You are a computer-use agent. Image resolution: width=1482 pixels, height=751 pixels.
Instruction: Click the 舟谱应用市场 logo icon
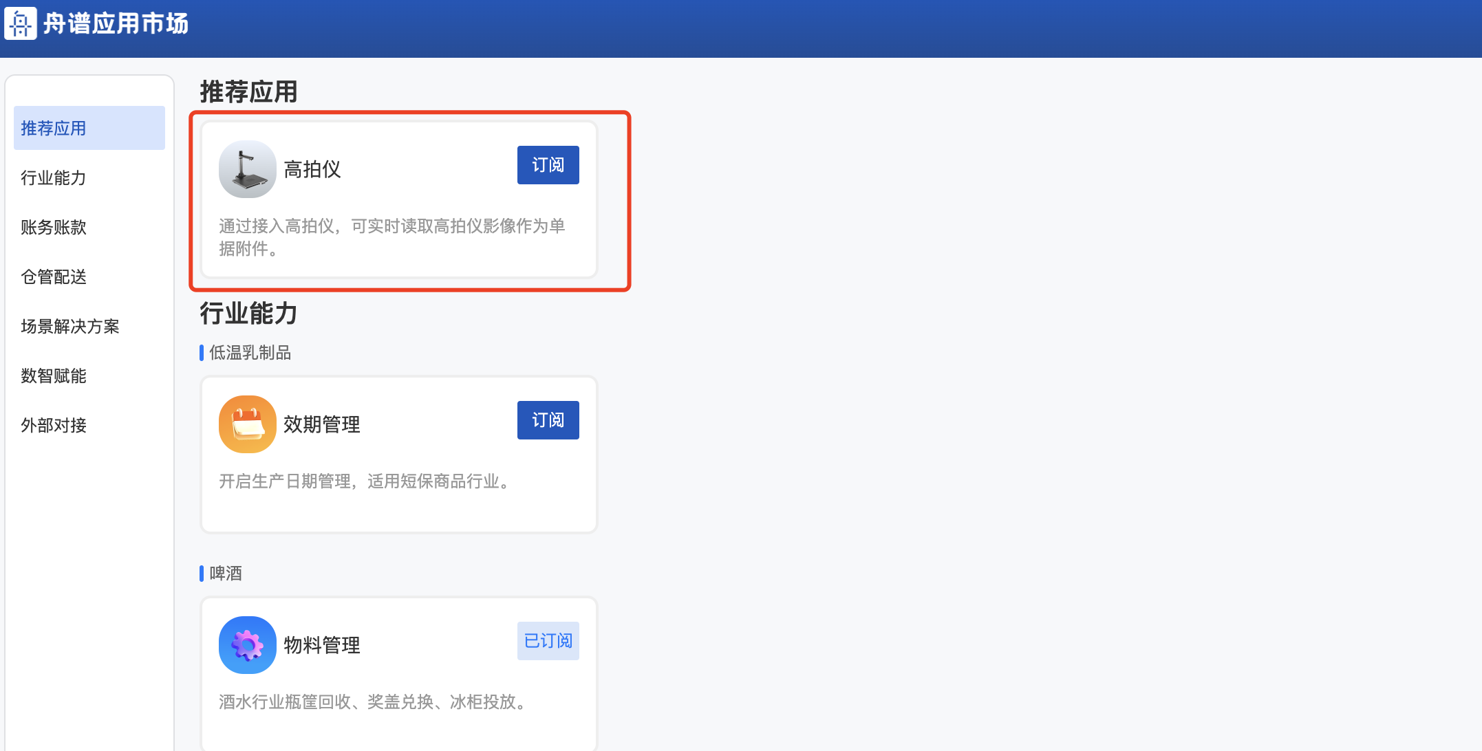[21, 23]
